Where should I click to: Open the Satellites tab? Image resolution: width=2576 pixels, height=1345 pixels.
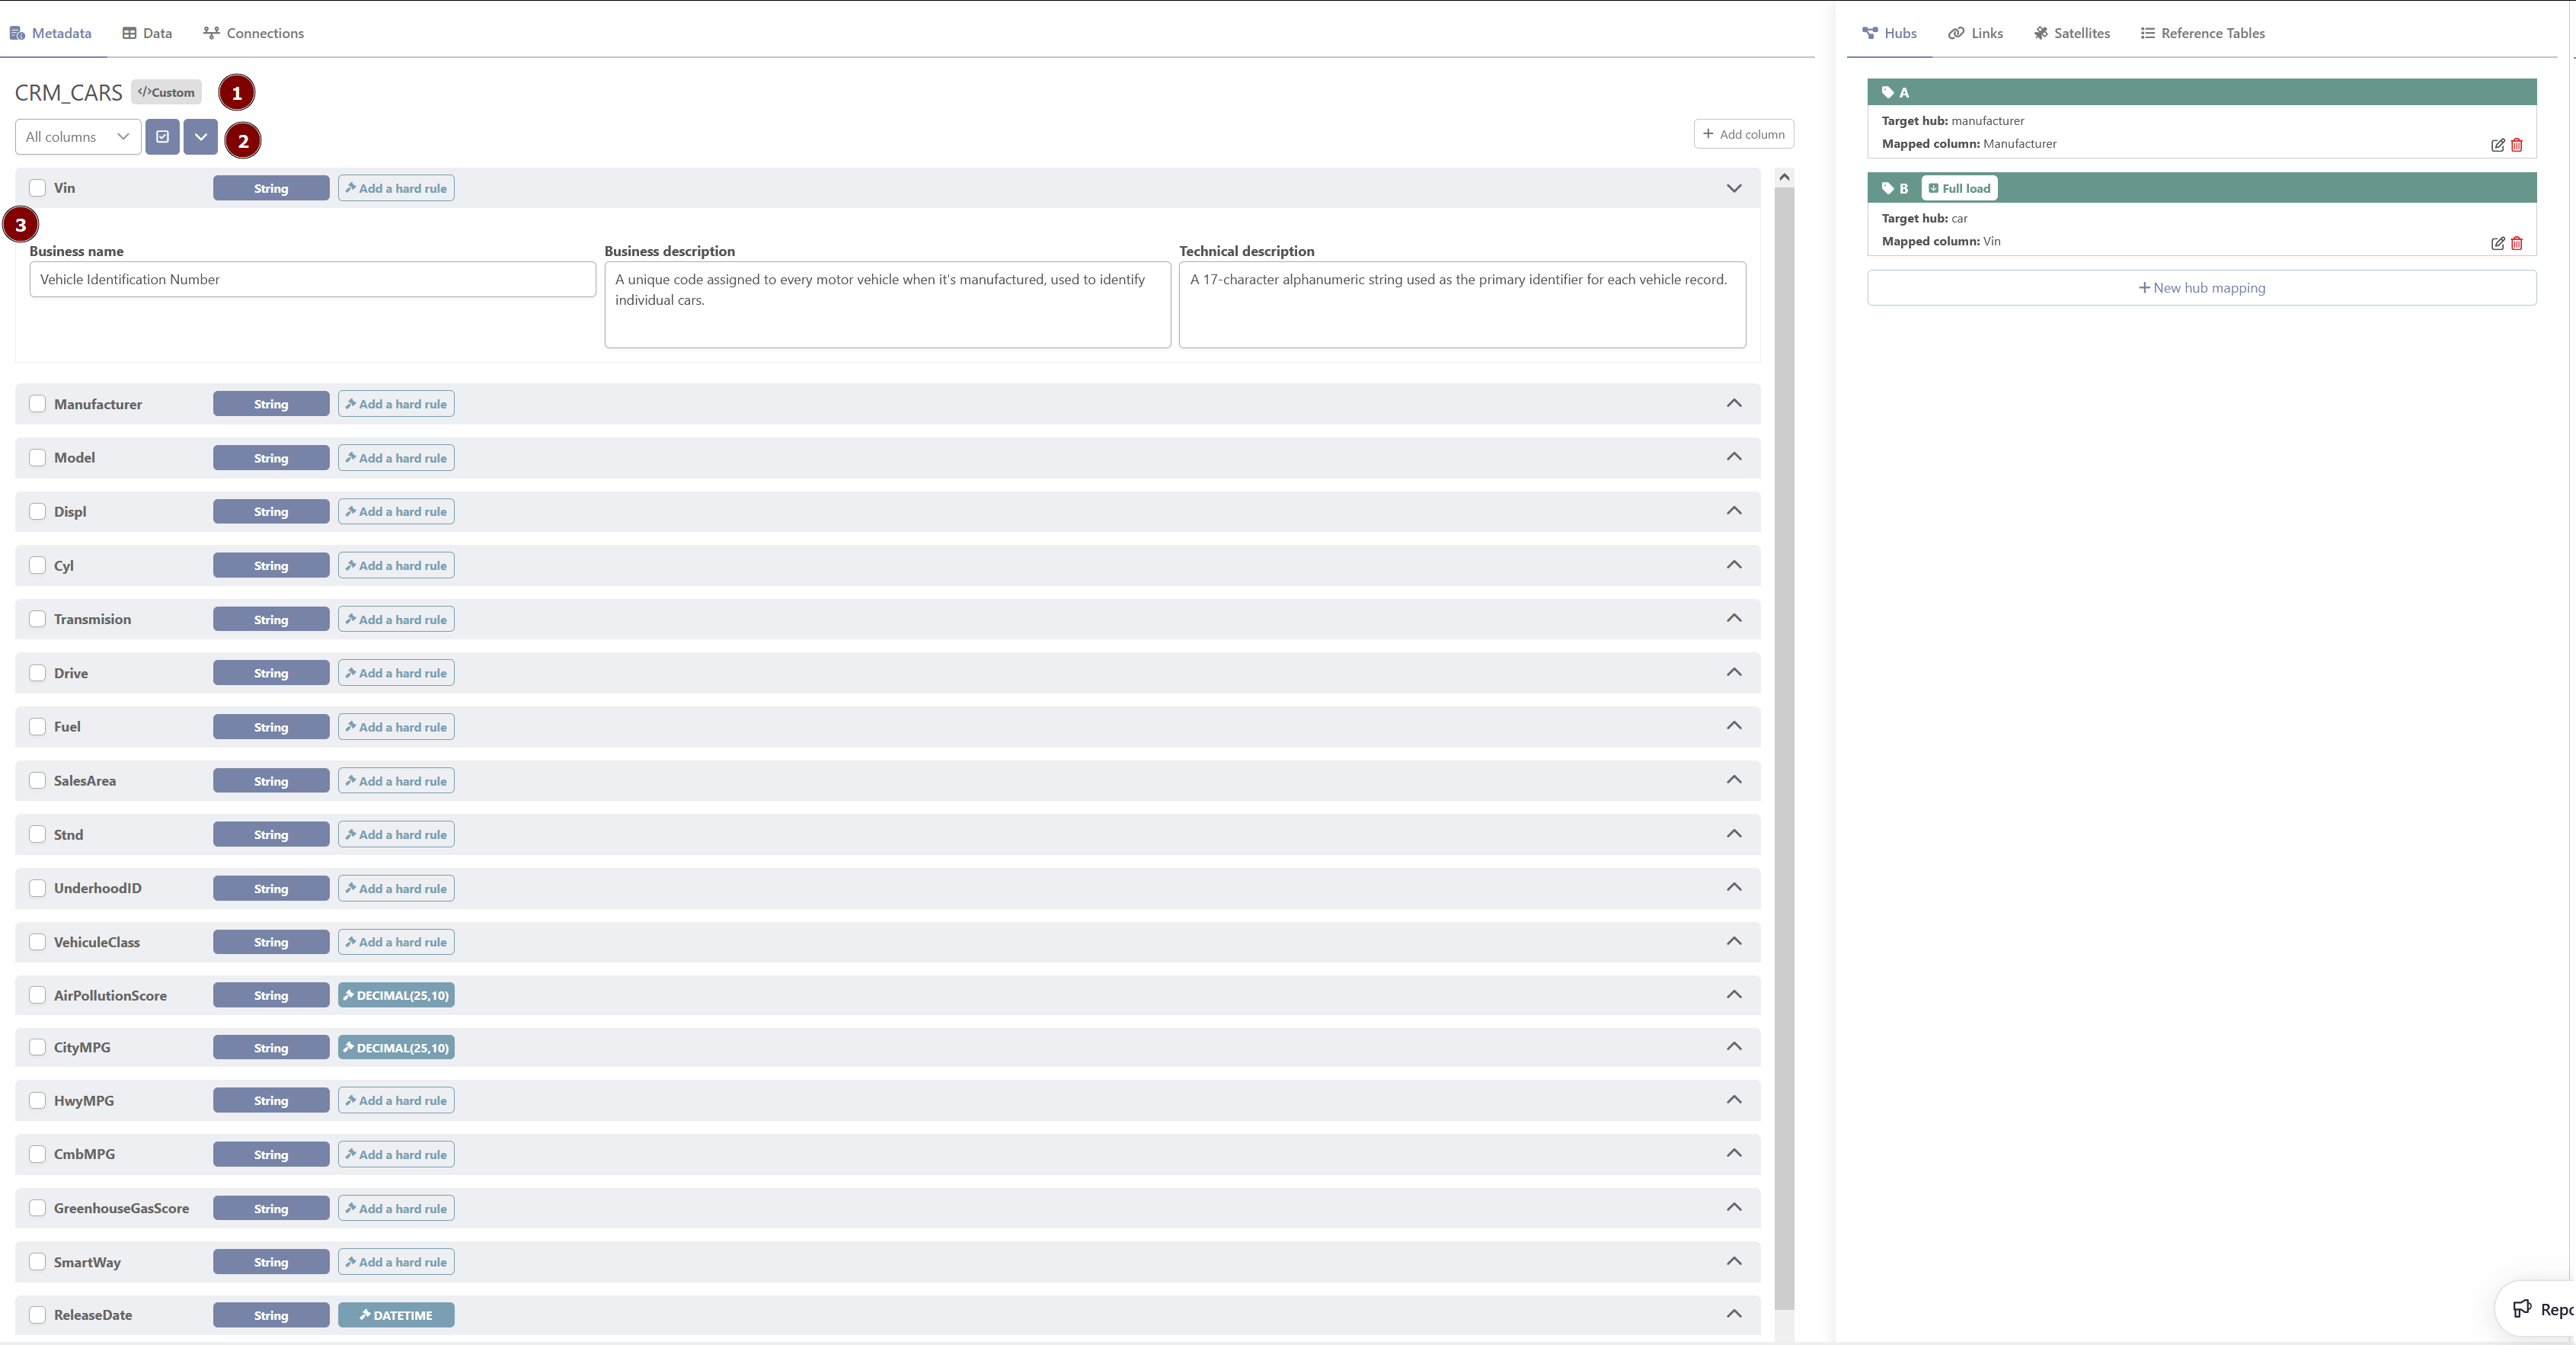[x=2072, y=33]
